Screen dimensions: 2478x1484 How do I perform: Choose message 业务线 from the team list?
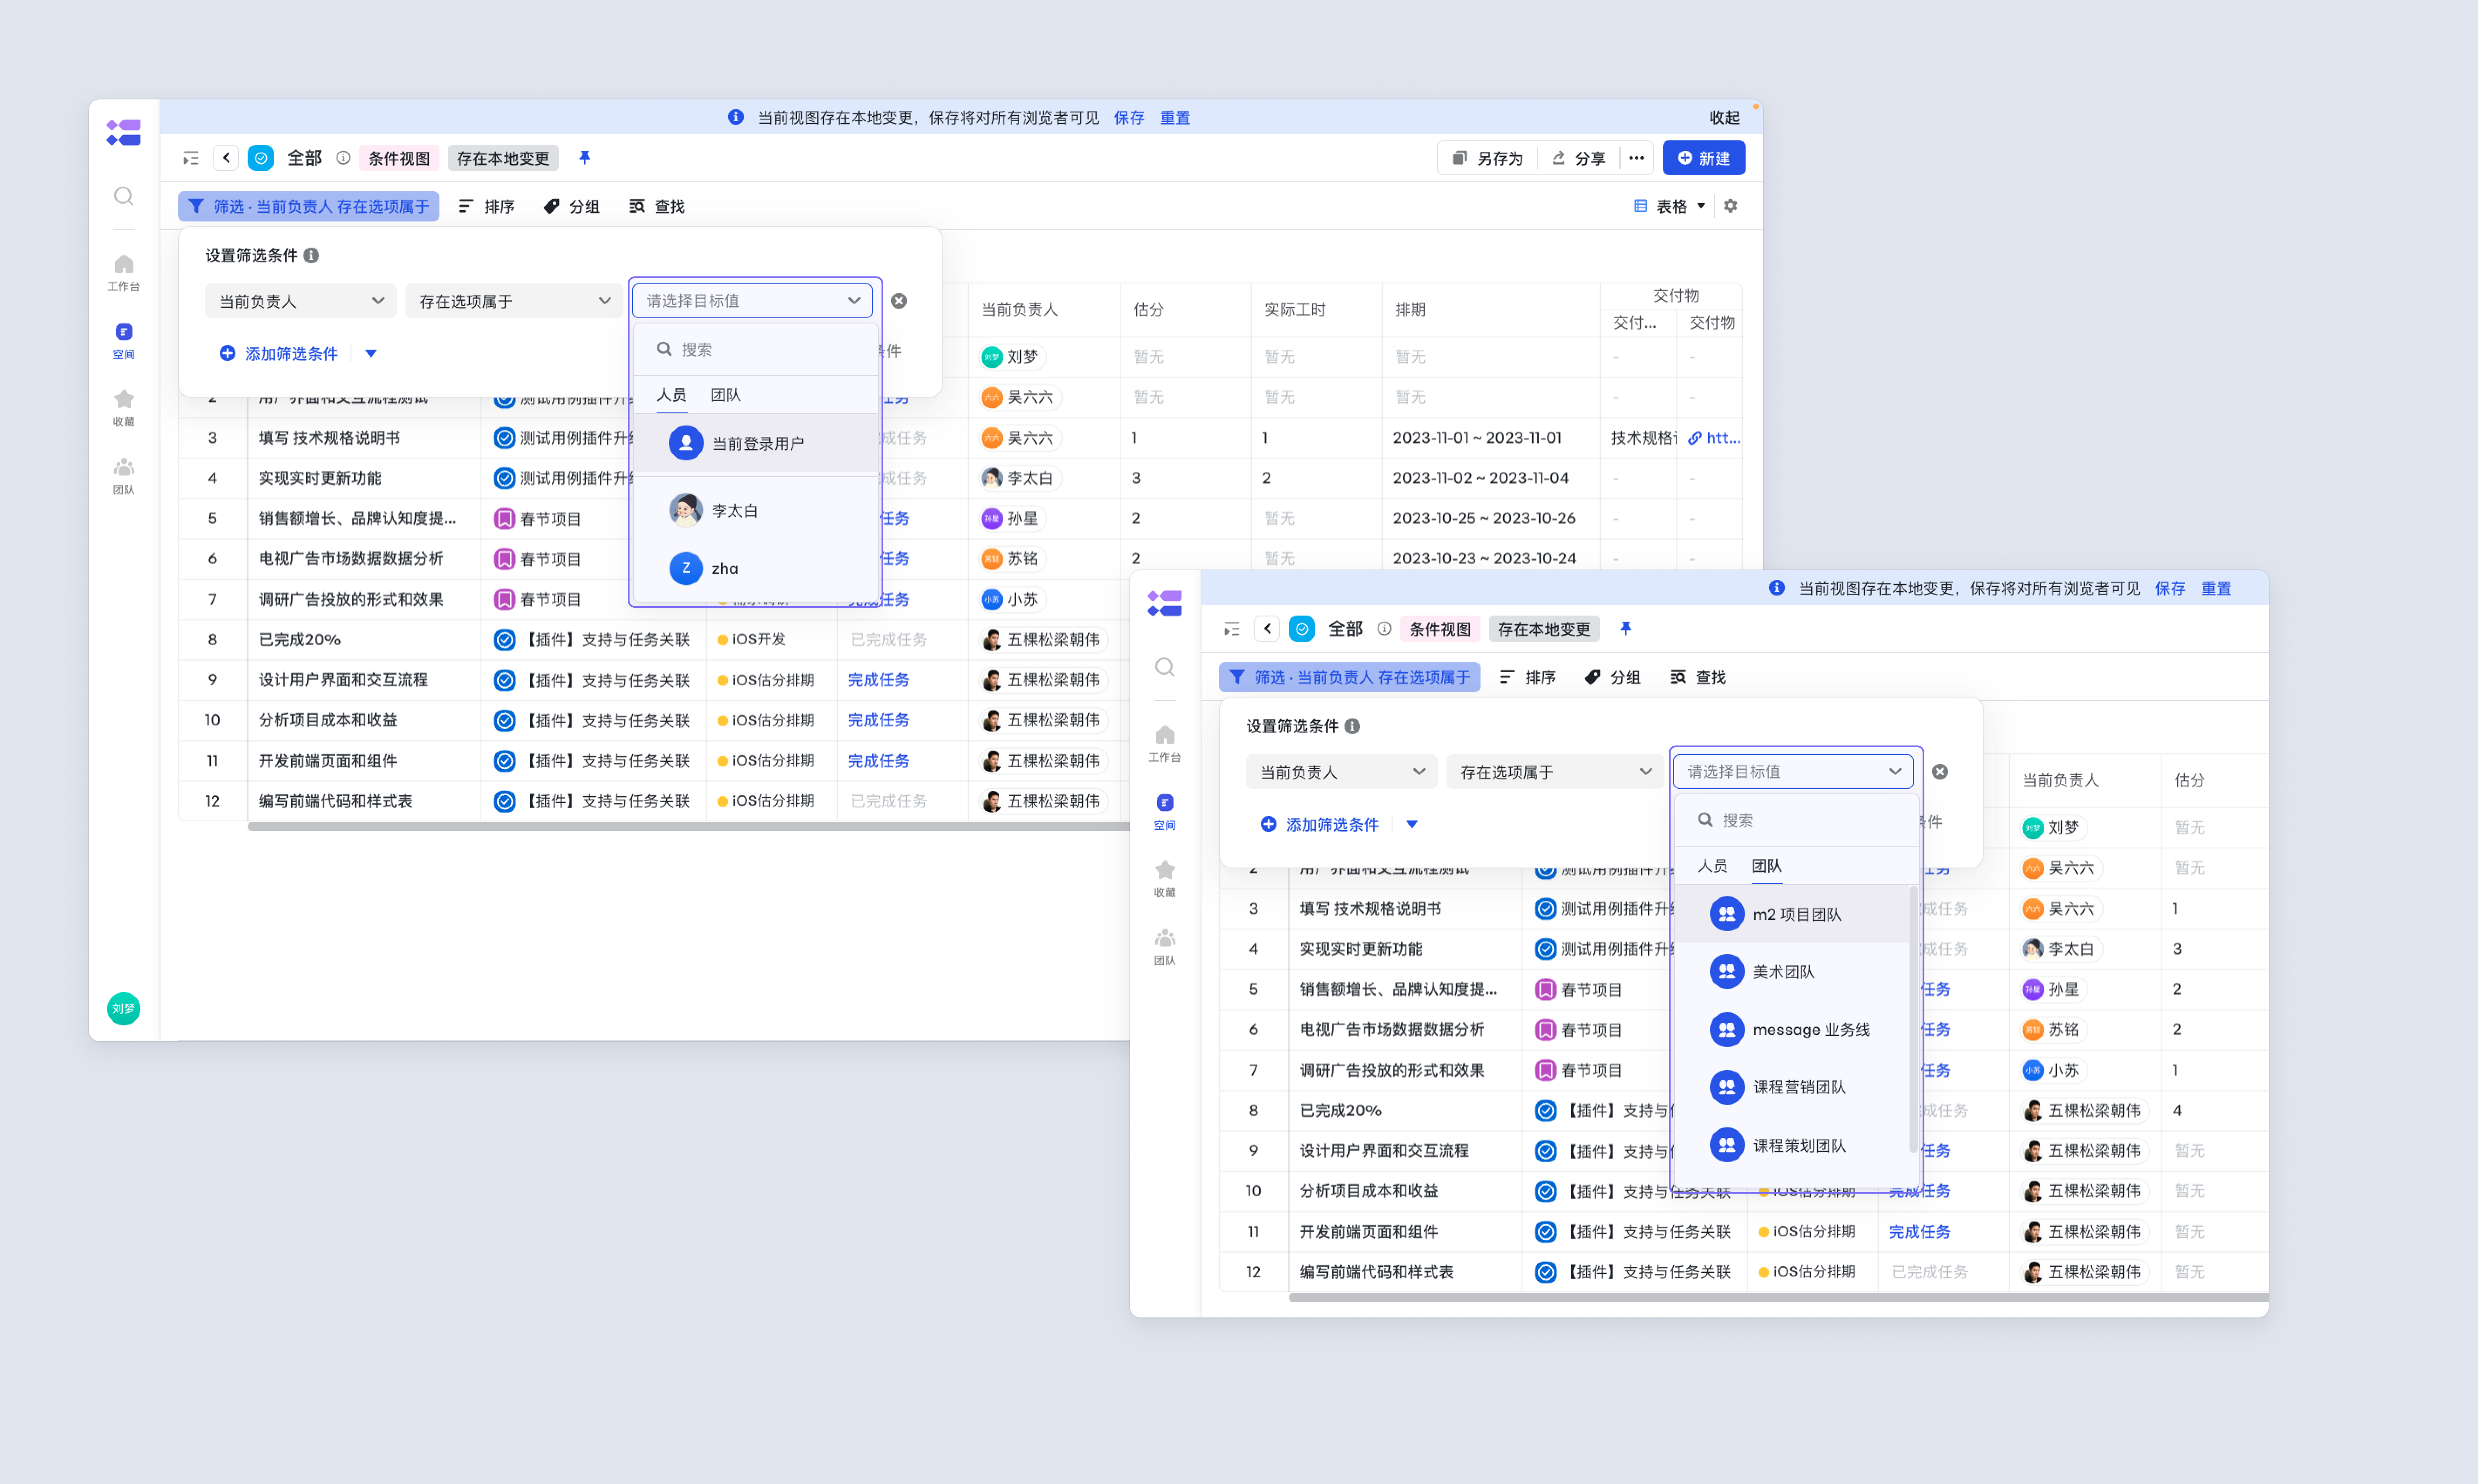click(x=1792, y=1030)
